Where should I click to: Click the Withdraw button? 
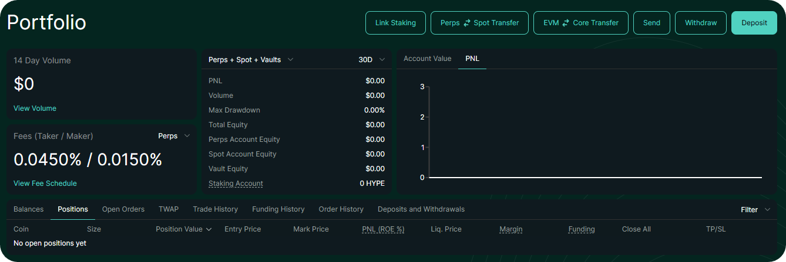(x=701, y=23)
